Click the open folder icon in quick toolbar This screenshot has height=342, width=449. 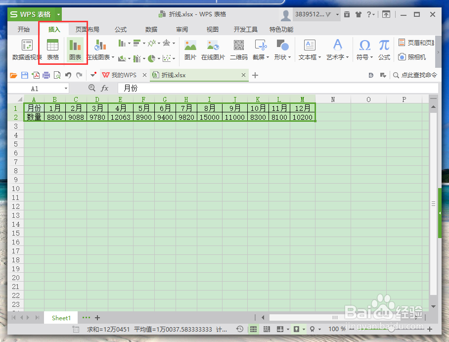(13, 75)
